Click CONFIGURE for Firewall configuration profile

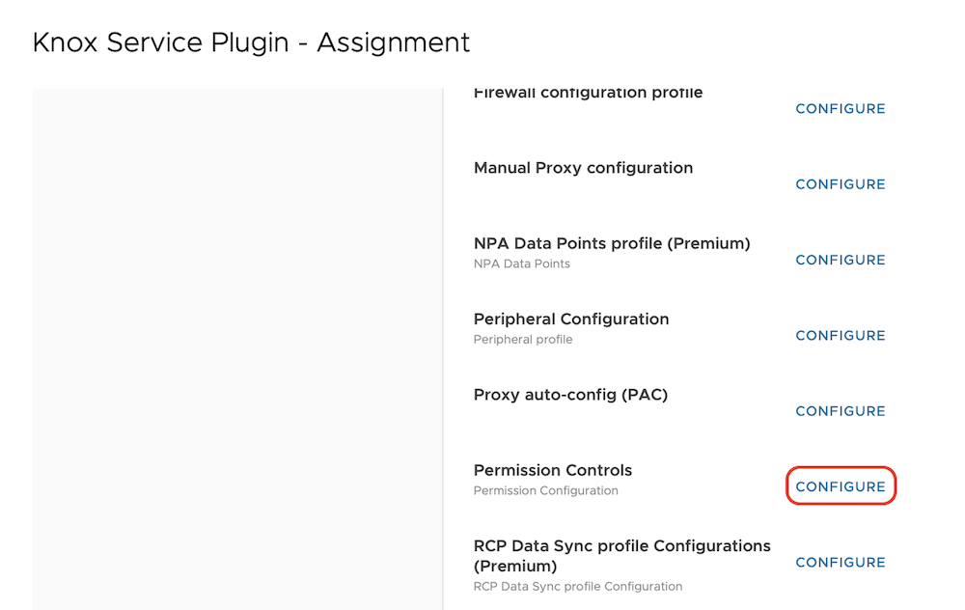click(x=840, y=109)
